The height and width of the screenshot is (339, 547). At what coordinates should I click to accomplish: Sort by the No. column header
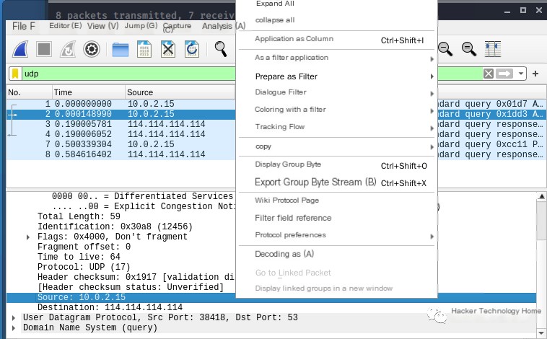(x=30, y=92)
